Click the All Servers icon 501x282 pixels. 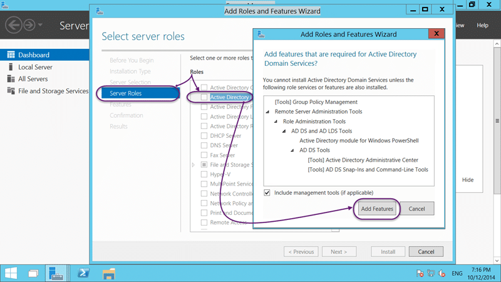click(11, 79)
